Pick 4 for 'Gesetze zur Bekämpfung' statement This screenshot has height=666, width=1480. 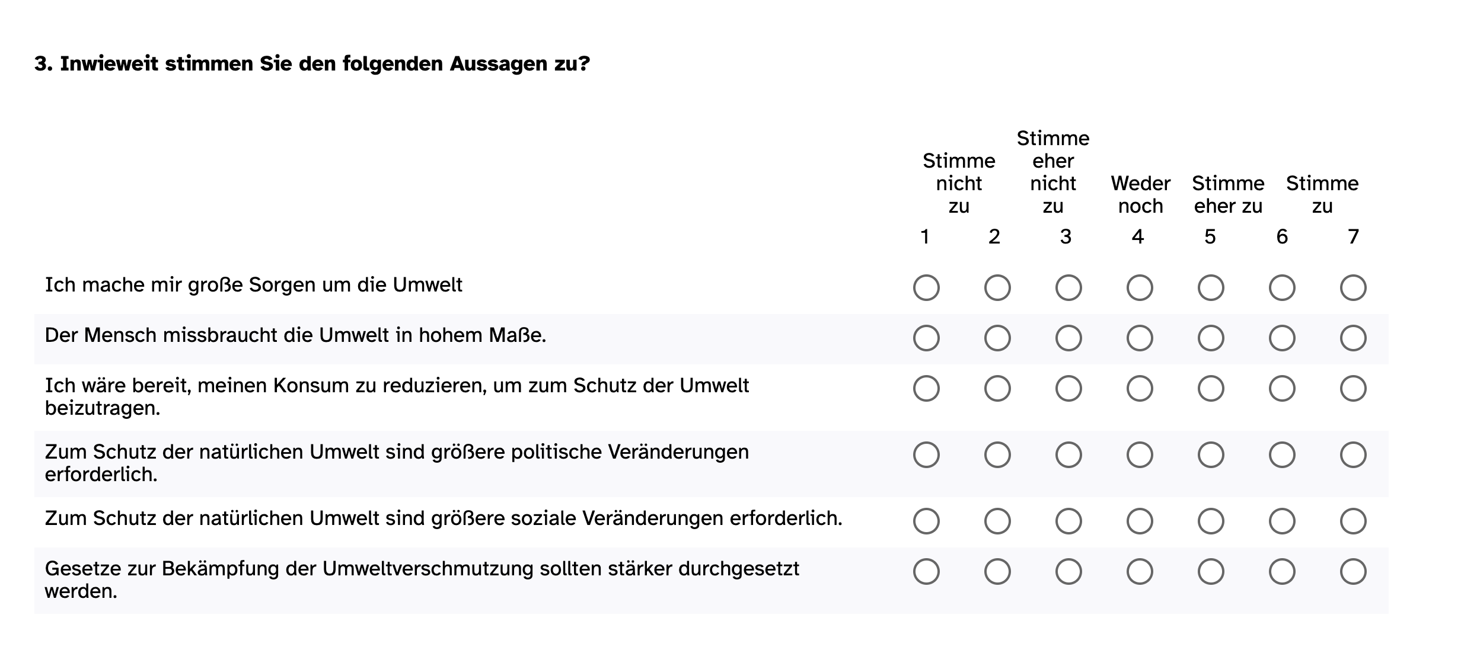tap(1140, 572)
